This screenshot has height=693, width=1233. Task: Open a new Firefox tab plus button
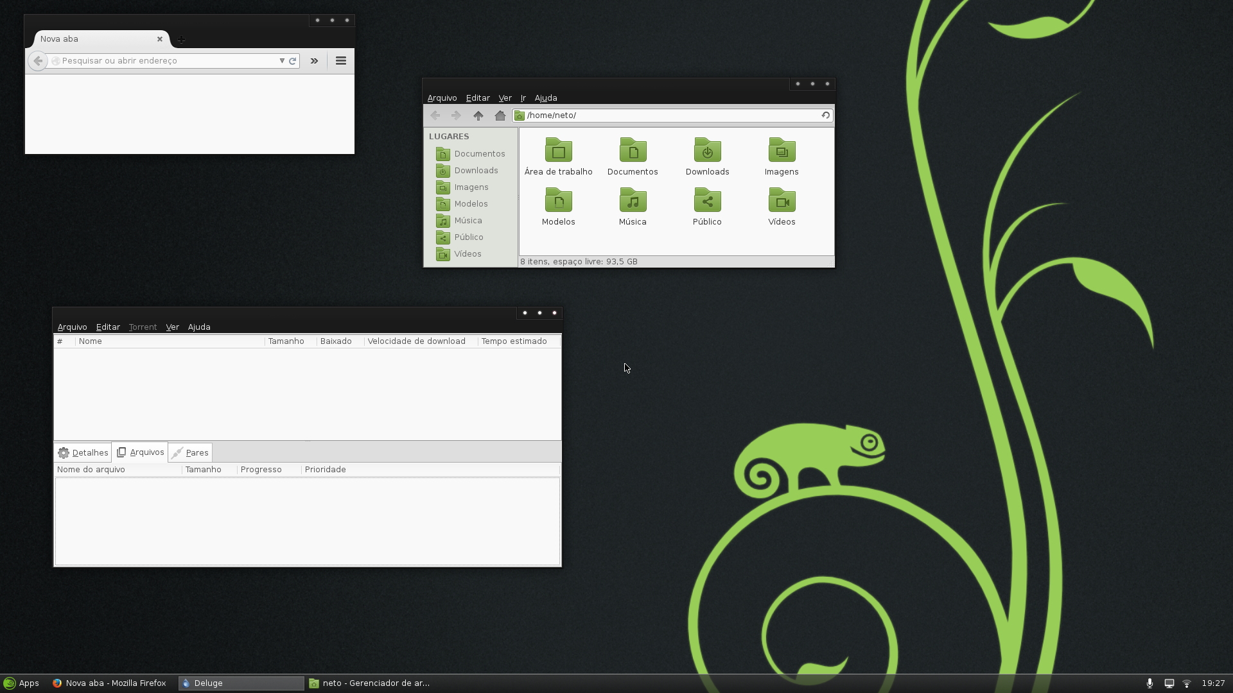pyautogui.click(x=182, y=40)
